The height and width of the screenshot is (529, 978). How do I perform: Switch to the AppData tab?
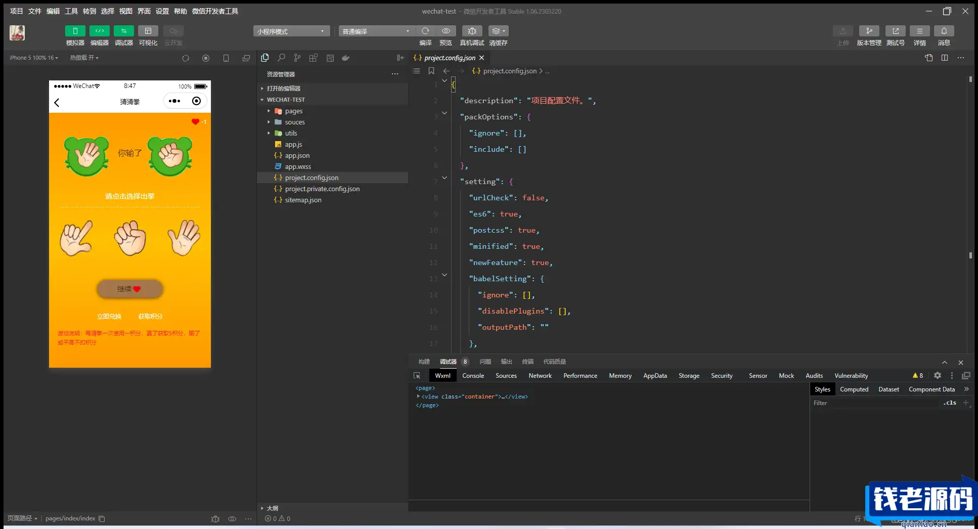(655, 375)
